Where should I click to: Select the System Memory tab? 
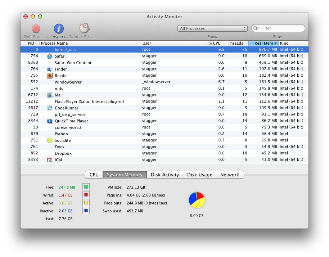(x=125, y=175)
